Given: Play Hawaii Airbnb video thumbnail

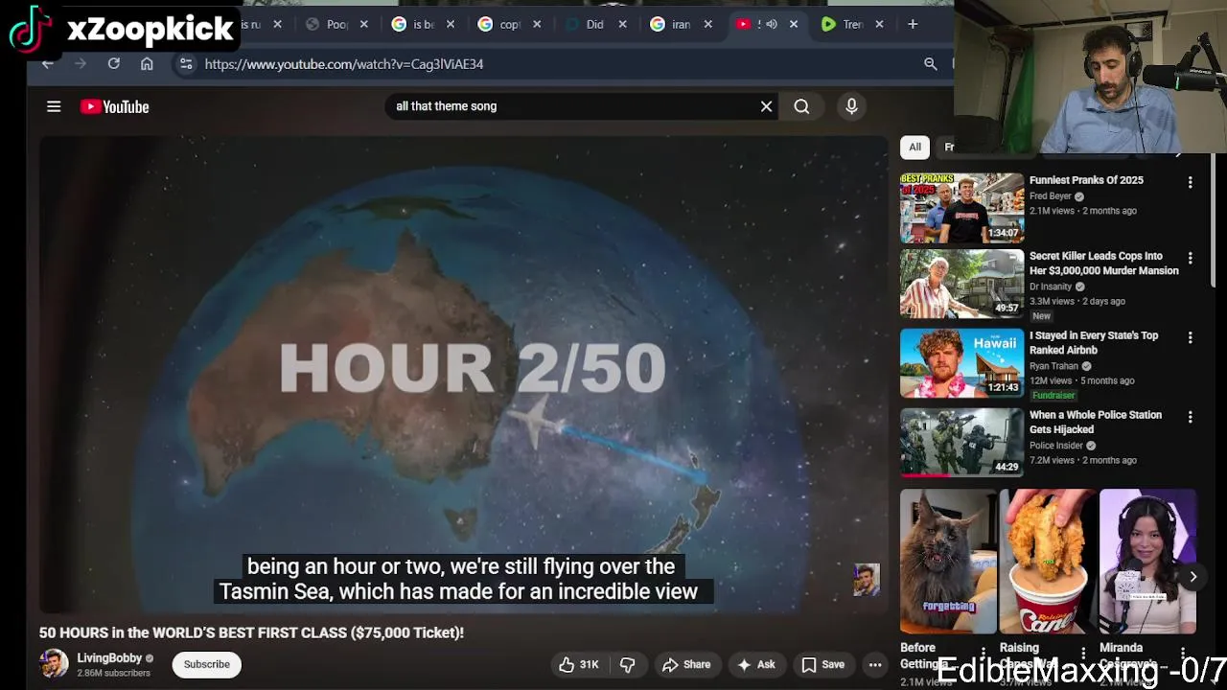Looking at the screenshot, I should [x=961, y=363].
